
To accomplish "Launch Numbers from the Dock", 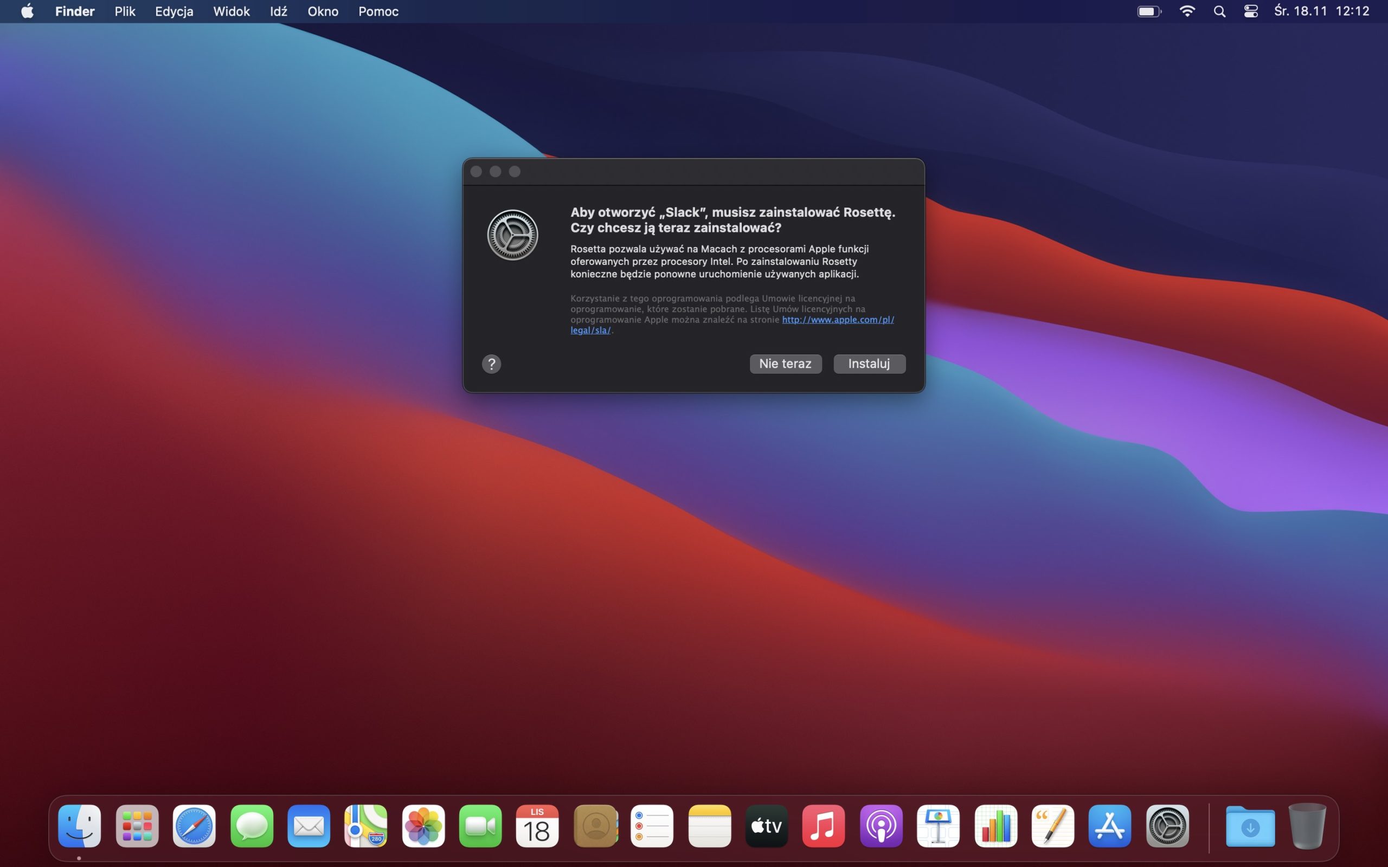I will pos(996,826).
